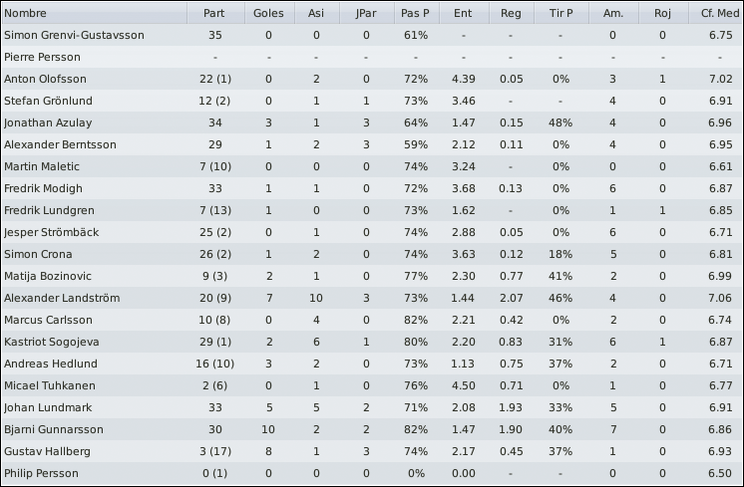
Task: Sort by Goles column header
Action: pos(268,13)
